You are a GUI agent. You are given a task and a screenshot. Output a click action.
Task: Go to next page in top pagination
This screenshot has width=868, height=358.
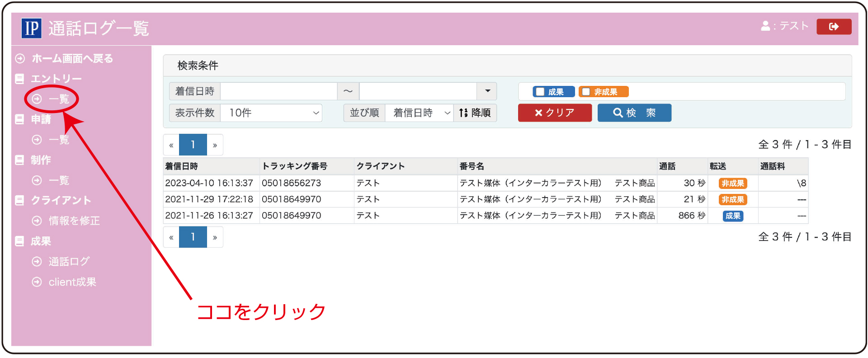(215, 145)
